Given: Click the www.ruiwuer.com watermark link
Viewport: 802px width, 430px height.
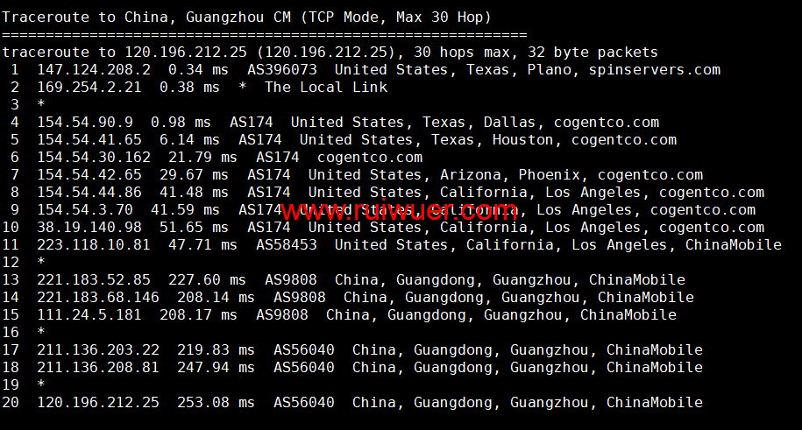Looking at the screenshot, I should pyautogui.click(x=400, y=210).
